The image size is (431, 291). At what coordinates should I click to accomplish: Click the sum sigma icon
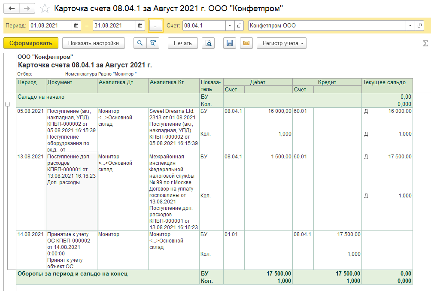[x=425, y=43]
